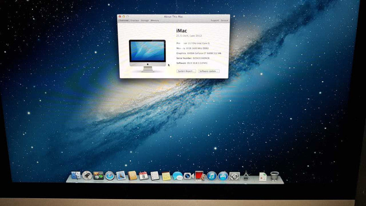The width and height of the screenshot is (366, 206).
Task: Click the iMac product image
Action: (x=147, y=55)
